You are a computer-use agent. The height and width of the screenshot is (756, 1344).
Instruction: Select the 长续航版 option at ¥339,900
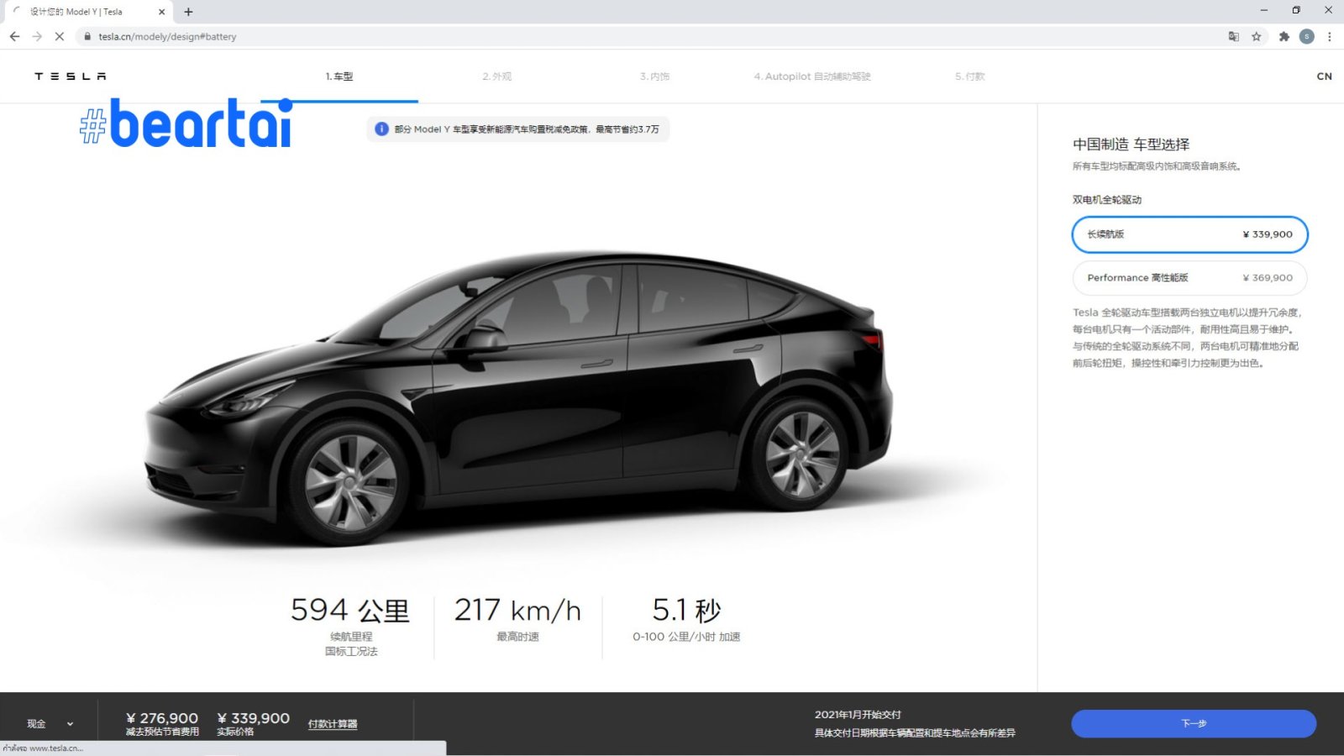[x=1189, y=234]
